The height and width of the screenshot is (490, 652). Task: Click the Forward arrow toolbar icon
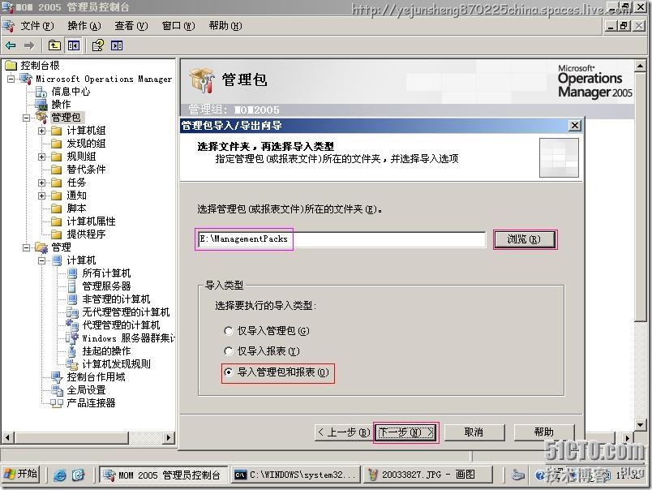coord(28,45)
